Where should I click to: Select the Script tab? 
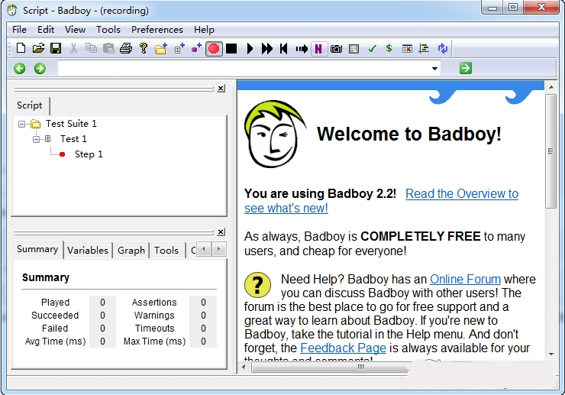[x=30, y=105]
